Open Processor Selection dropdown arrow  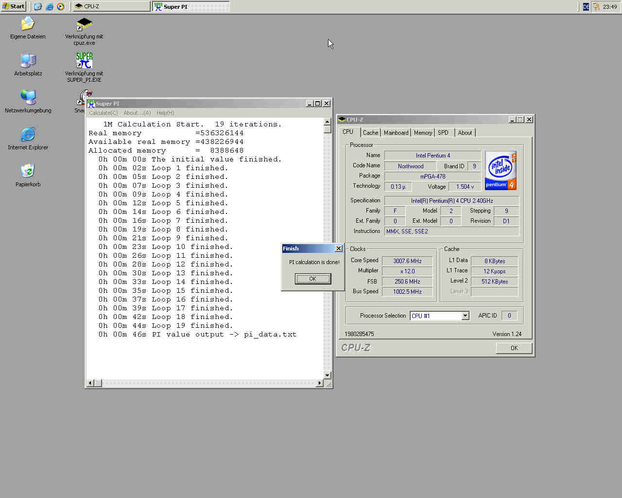click(x=465, y=316)
